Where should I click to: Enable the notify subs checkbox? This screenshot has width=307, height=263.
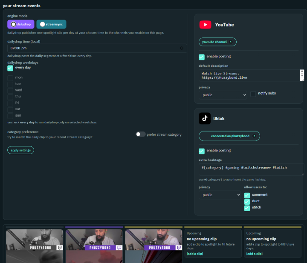pos(253,94)
